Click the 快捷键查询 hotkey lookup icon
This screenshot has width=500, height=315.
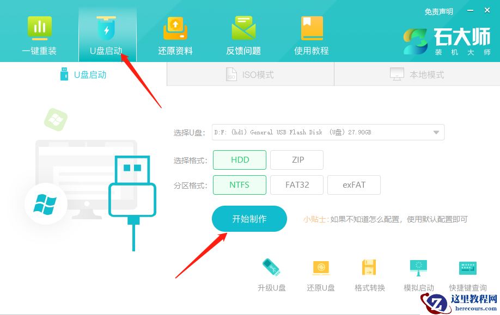467,272
